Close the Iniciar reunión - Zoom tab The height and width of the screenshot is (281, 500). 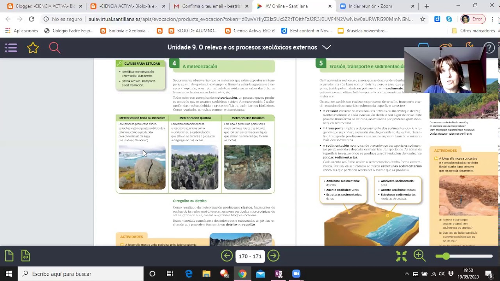tap(413, 6)
